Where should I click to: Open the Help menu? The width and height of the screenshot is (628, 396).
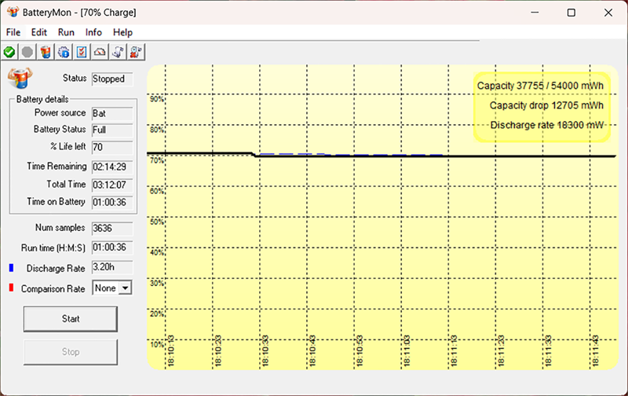[x=122, y=32]
